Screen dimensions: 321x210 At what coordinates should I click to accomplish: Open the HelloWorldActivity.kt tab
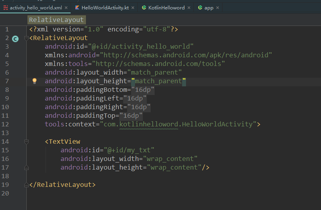pos(105,8)
